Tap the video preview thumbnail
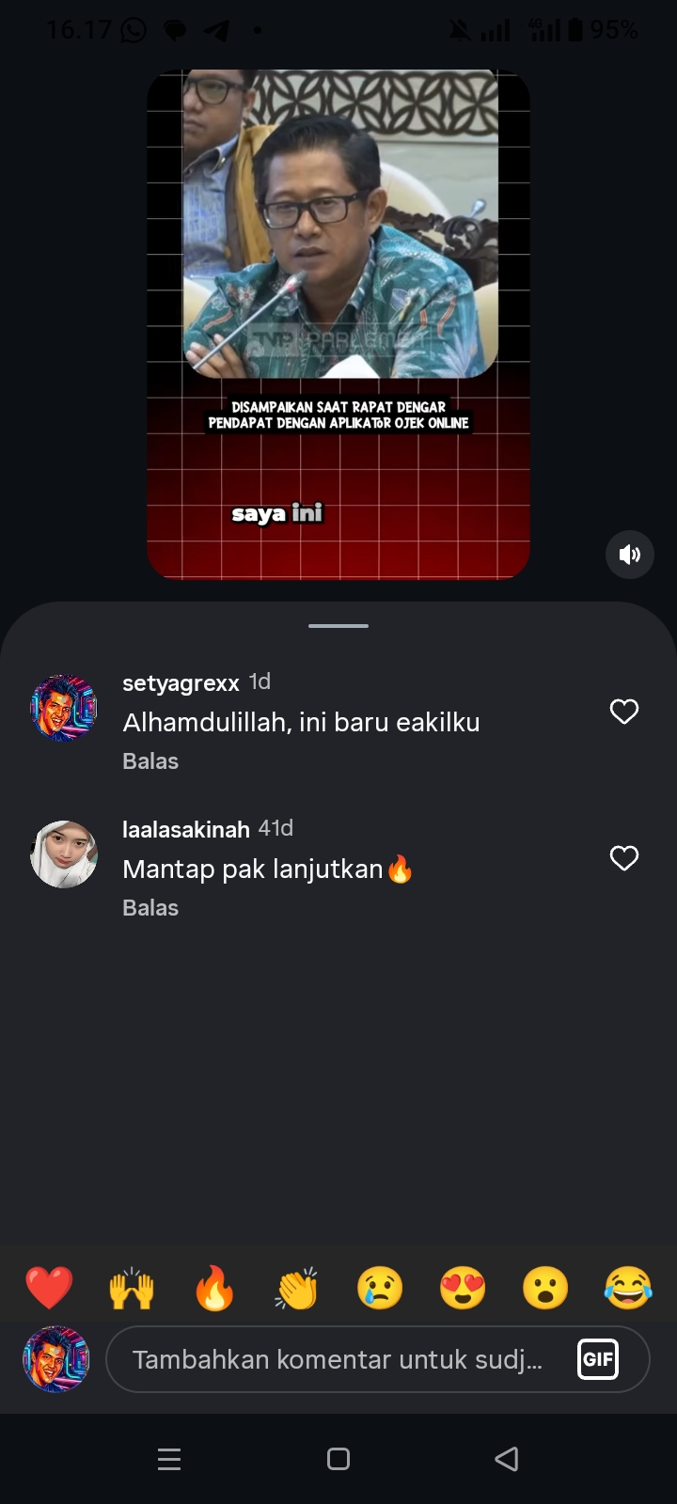 tap(338, 324)
